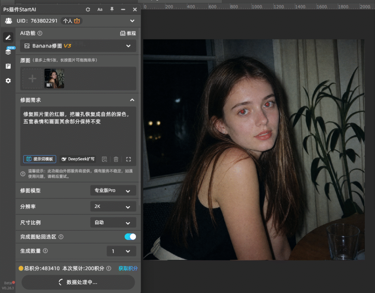Image resolution: width=375 pixels, height=293 pixels.
Task: Click the Aa font size icon
Action: pos(100,9)
